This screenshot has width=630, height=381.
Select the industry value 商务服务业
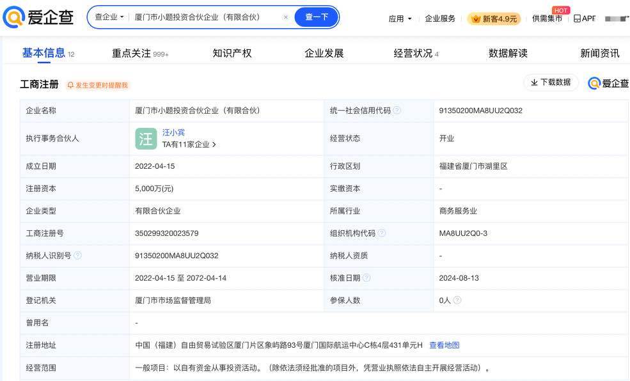coord(458,211)
